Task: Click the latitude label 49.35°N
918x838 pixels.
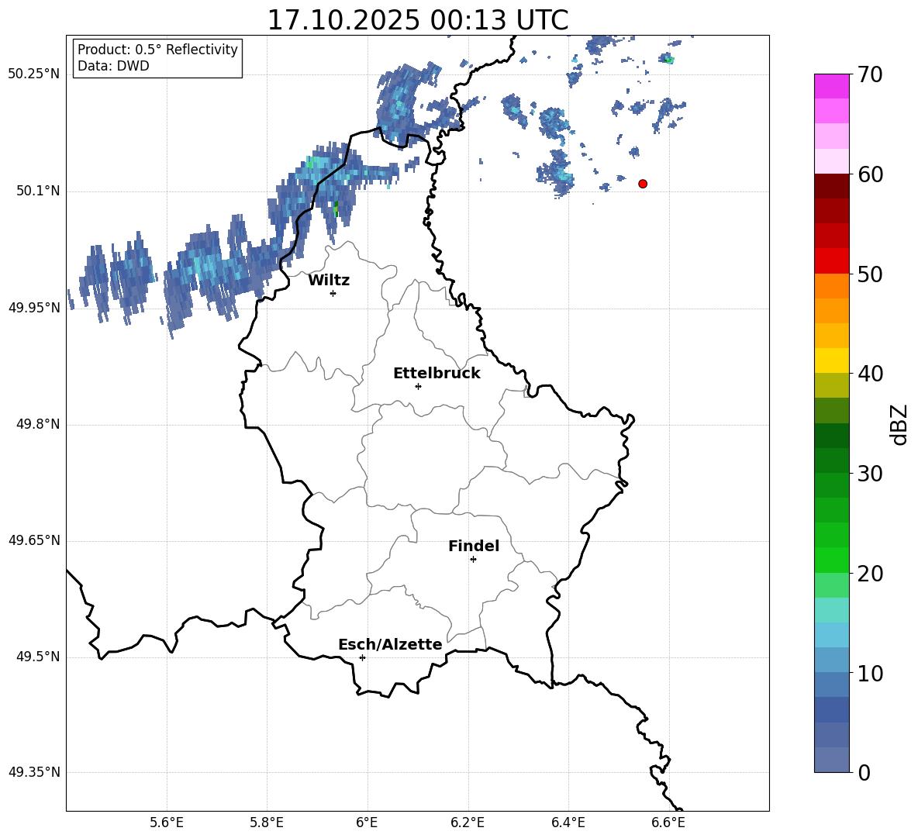Action: [34, 772]
